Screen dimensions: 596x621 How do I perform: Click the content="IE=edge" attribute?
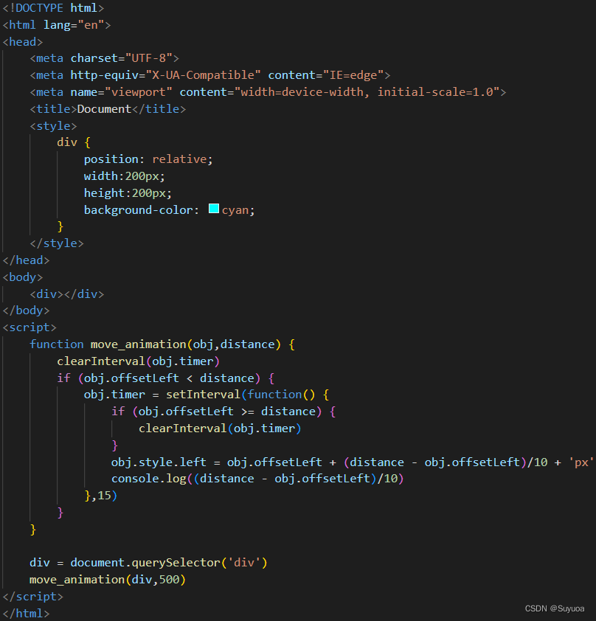click(326, 75)
